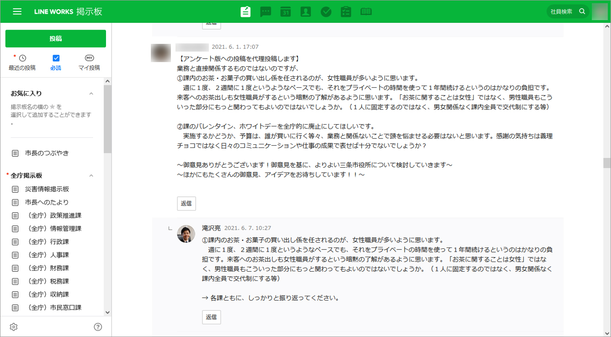Open settings gear at sidebar bottom
The height and width of the screenshot is (337, 611).
tap(14, 327)
